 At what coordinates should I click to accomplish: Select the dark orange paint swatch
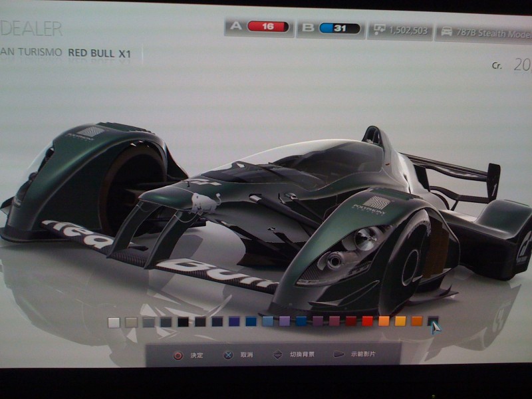pos(417,321)
